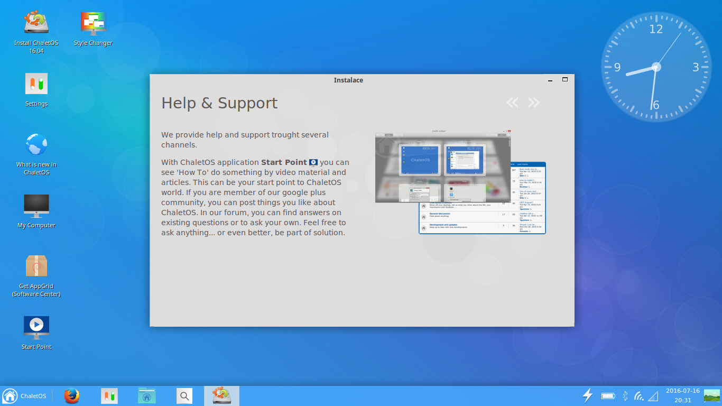Viewport: 722px width, 406px height.
Task: Go to the next slide in Instalace
Action: (x=534, y=103)
